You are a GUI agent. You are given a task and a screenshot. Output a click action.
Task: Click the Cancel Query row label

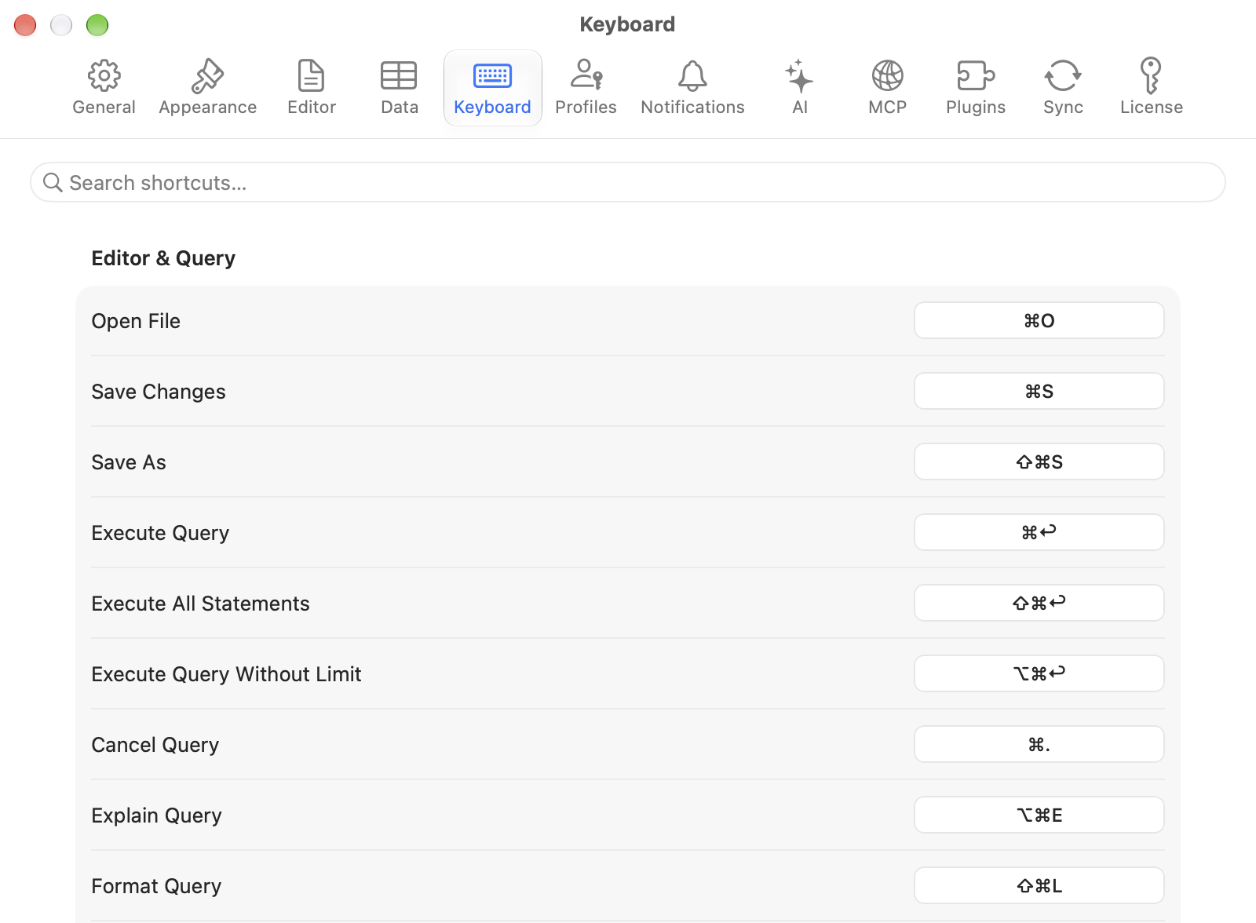[155, 745]
